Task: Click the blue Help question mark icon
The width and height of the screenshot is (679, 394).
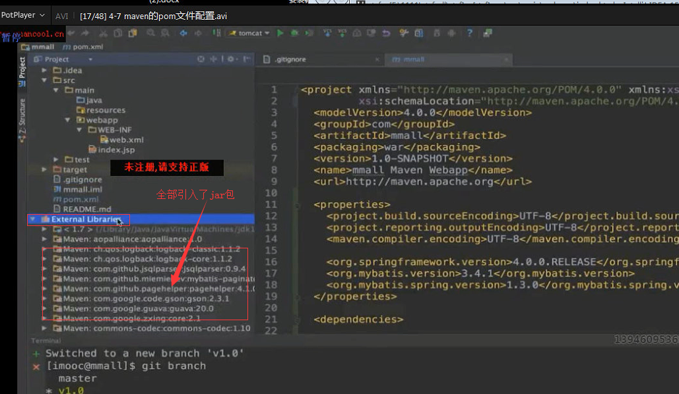Action: (469, 33)
